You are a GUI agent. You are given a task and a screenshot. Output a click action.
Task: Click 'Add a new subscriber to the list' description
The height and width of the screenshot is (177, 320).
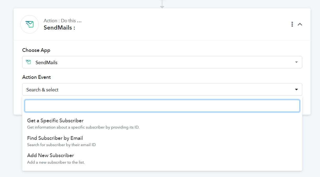point(56,162)
